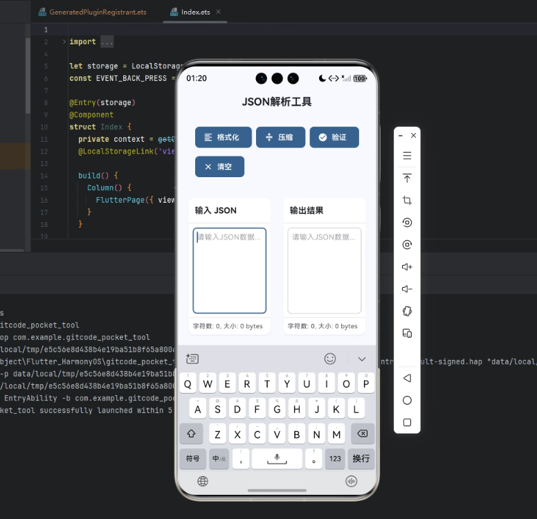Click the input panel character count text
Screen dimensions: 537x519
[228, 326]
